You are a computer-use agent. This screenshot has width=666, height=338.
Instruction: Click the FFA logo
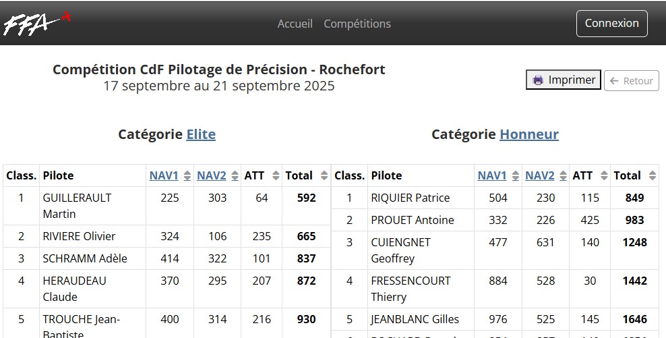coord(36,24)
